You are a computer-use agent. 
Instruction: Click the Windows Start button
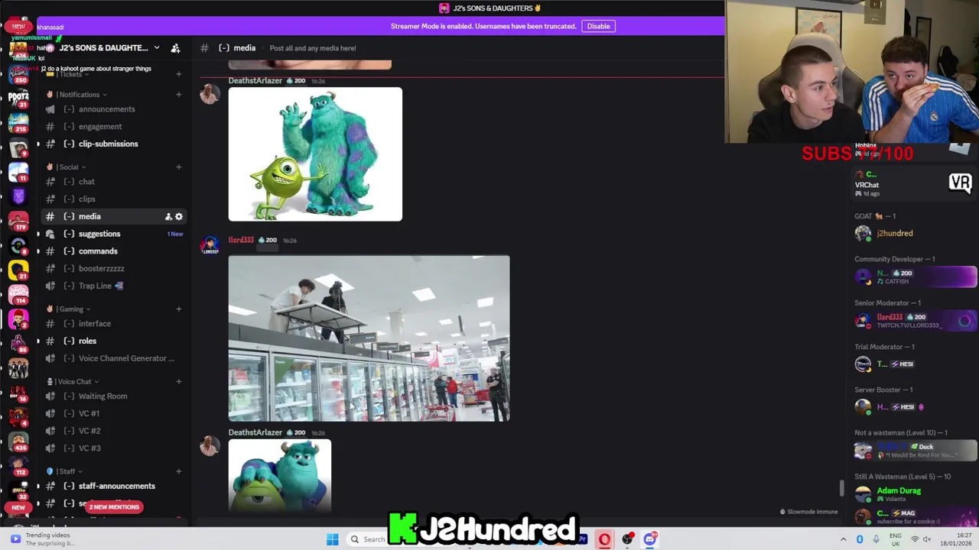333,539
